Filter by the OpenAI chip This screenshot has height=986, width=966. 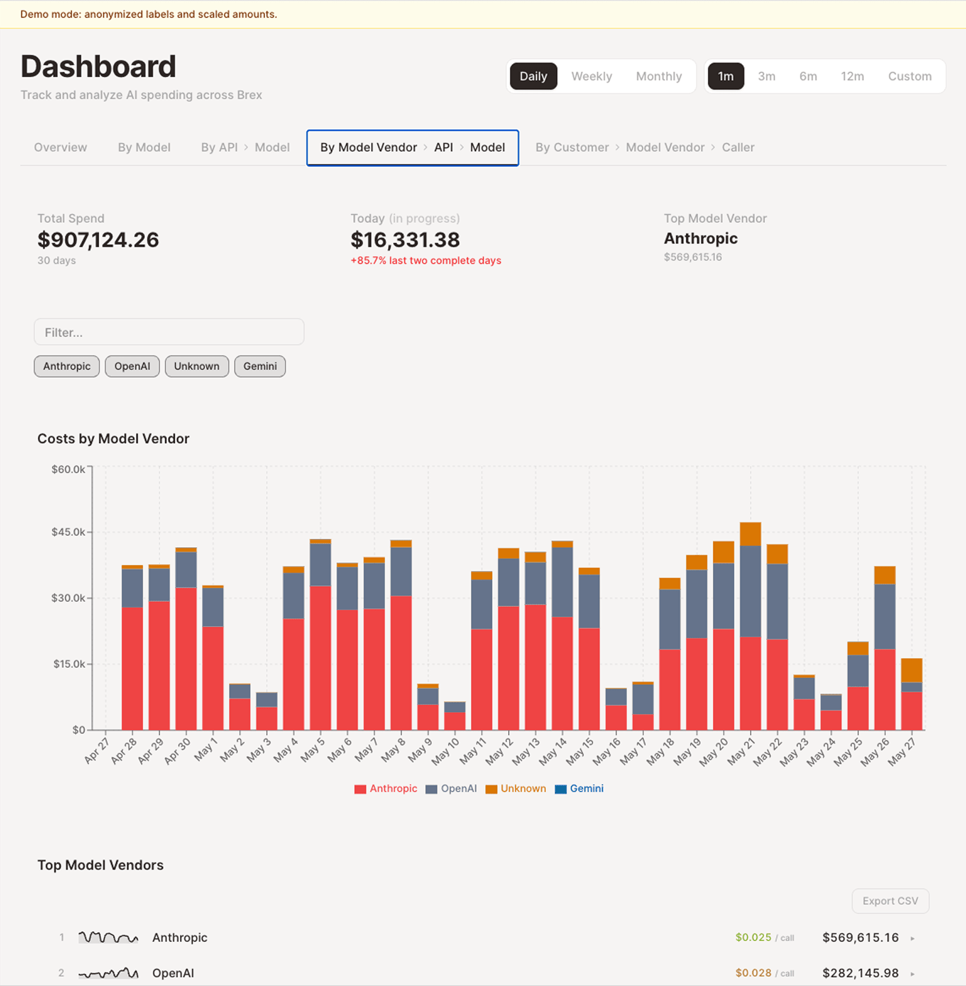(x=132, y=366)
